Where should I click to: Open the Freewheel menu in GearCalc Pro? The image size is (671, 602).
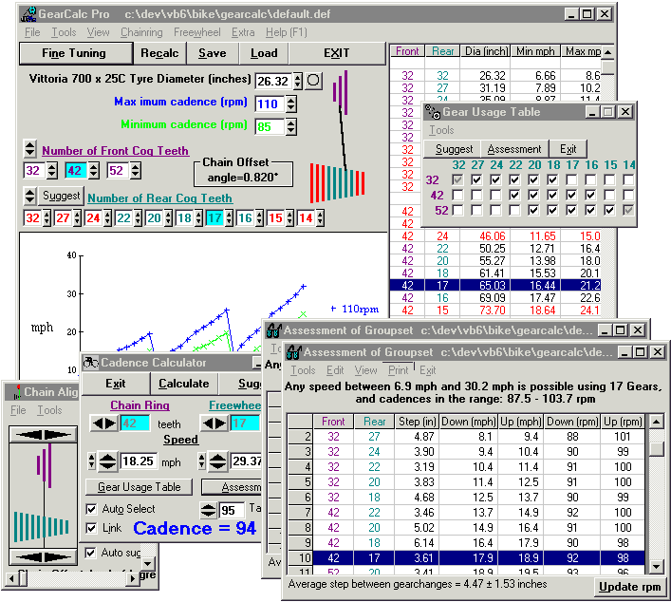197,32
